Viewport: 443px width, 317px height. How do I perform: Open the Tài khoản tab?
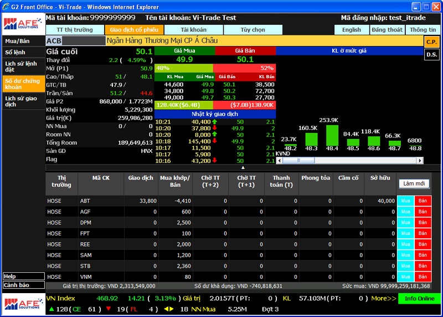[193, 29]
